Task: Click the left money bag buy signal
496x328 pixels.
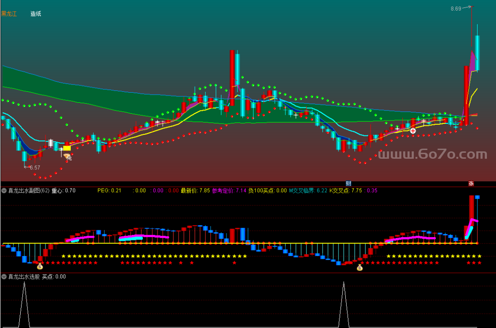Action: click(39, 266)
